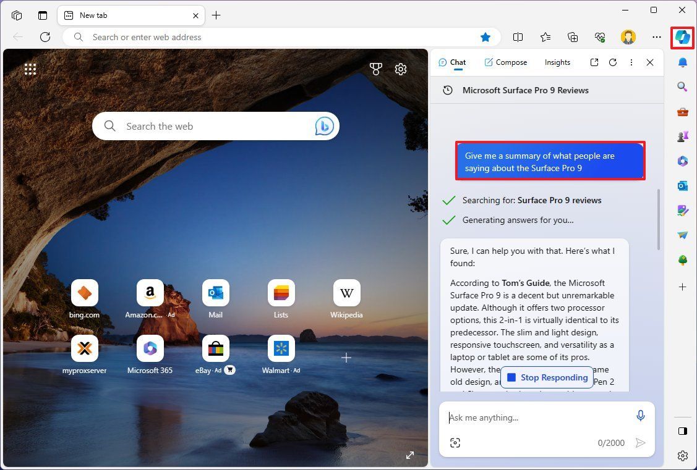Activate the microphone in the chat input
Image resolution: width=697 pixels, height=470 pixels.
tap(641, 416)
